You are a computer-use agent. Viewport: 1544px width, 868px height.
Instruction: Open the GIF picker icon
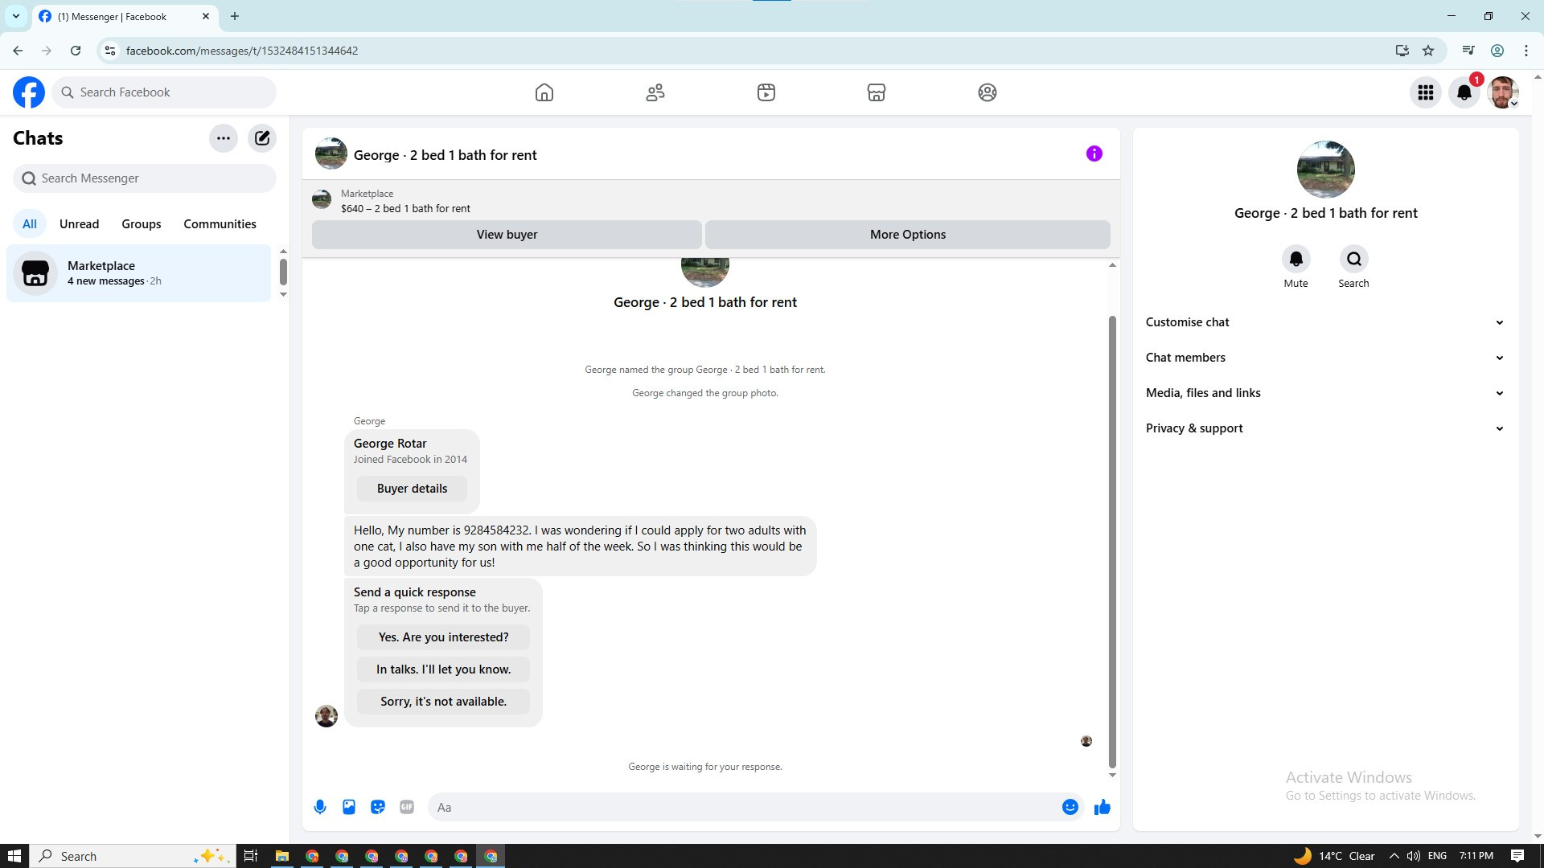tap(407, 807)
